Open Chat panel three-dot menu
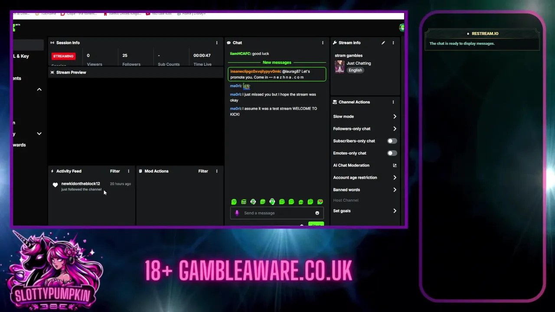 [x=323, y=43]
